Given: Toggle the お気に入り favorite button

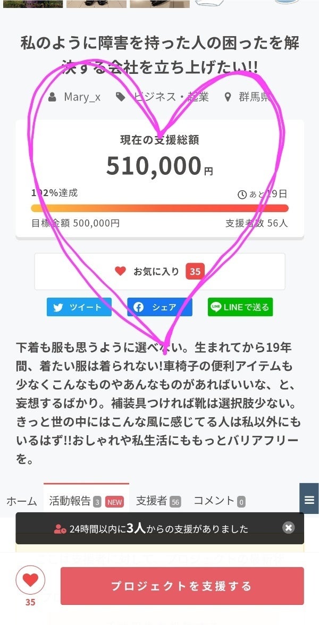Looking at the screenshot, I should 159,272.
